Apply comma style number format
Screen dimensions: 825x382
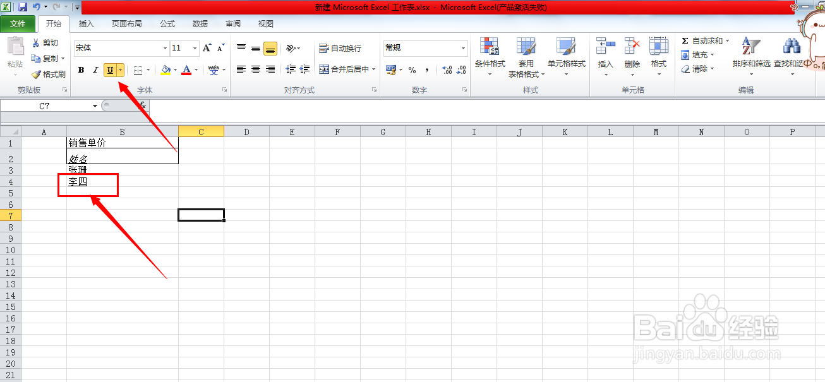coord(427,69)
